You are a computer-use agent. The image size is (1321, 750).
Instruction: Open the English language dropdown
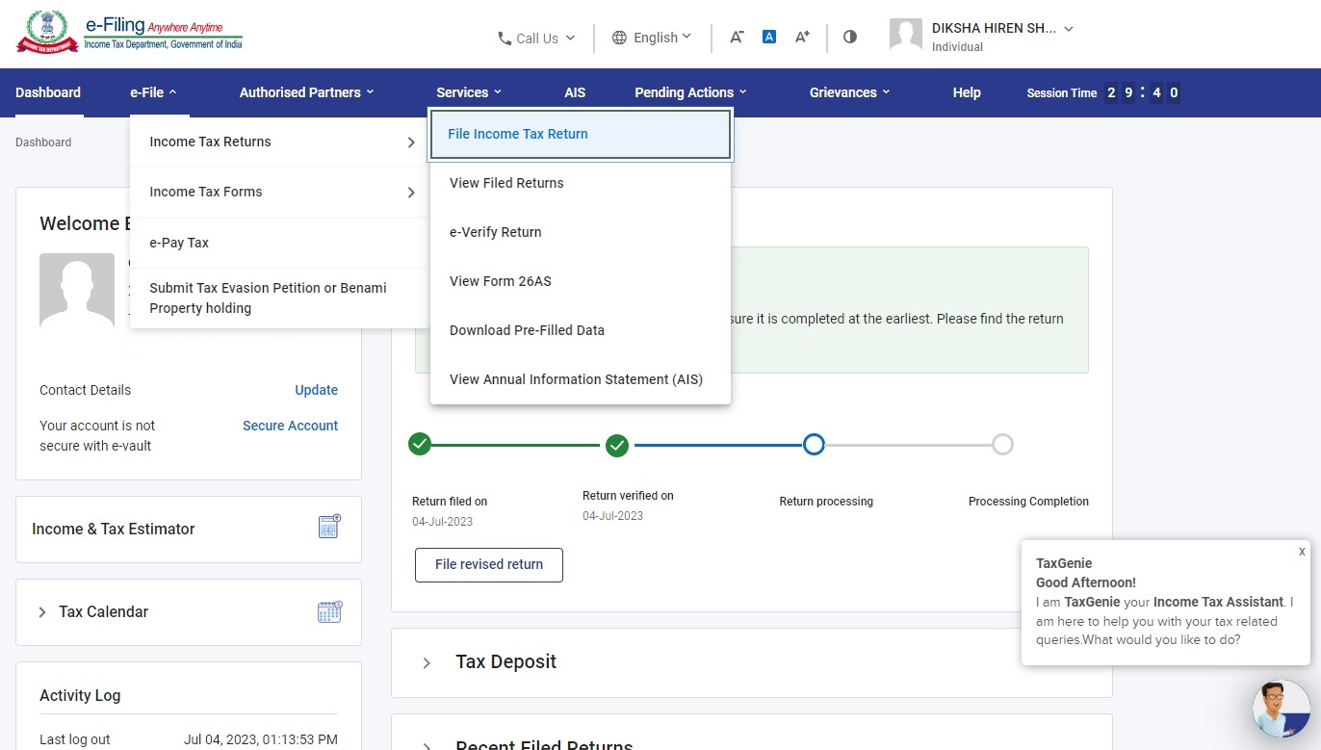click(x=651, y=39)
